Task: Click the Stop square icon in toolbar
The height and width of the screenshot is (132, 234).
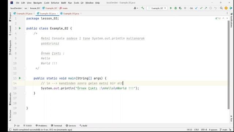Action: [185, 8]
